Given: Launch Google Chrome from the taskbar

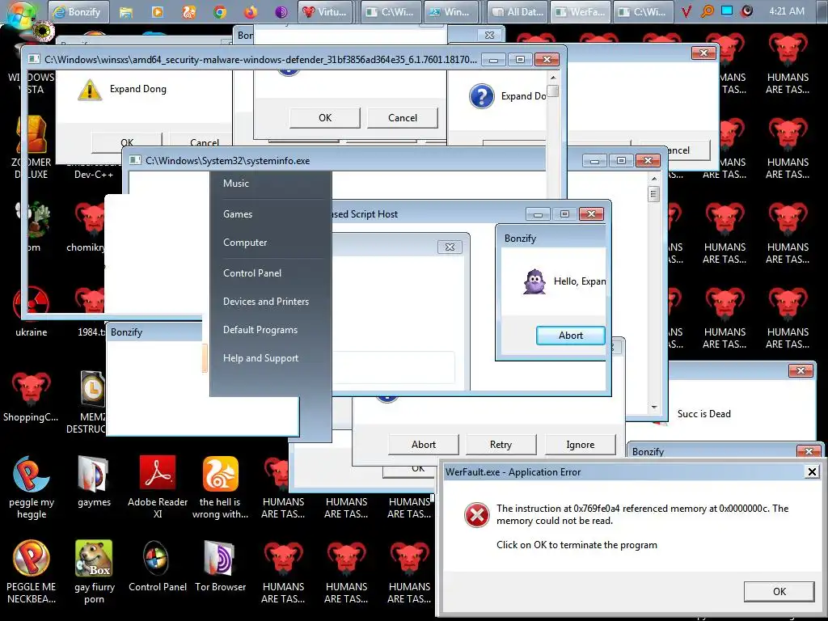Looking at the screenshot, I should tap(220, 11).
